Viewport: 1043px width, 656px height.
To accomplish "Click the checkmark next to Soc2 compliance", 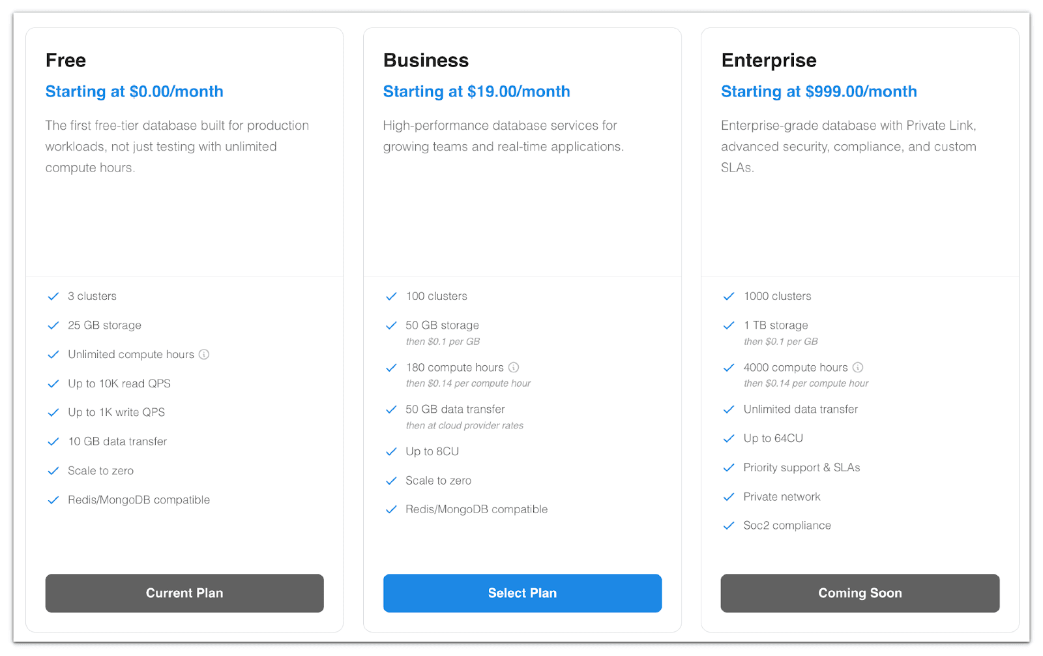I will [728, 526].
